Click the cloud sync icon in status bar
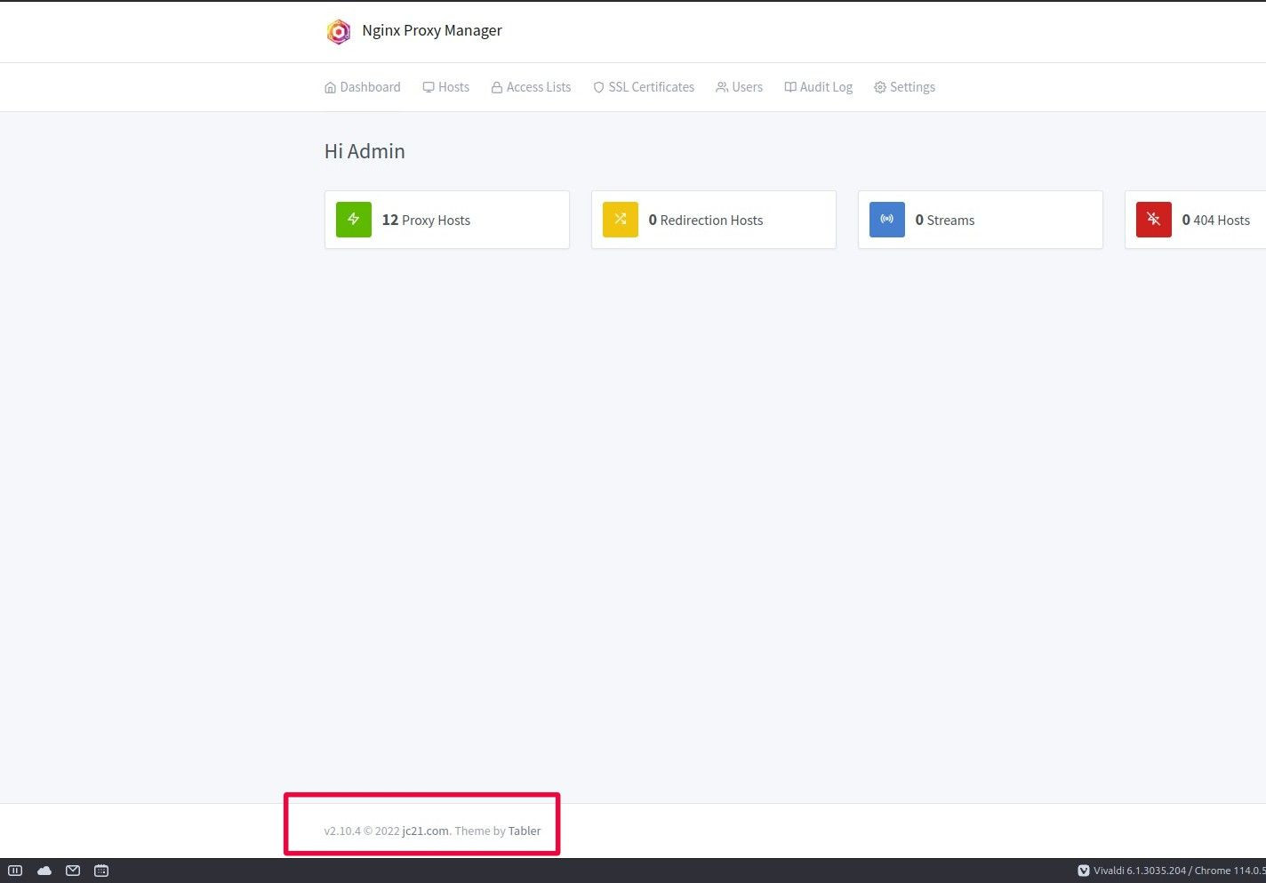Viewport: 1266px width, 883px height. 44,871
